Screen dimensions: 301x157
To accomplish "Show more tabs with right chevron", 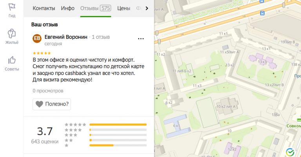I will (x=147, y=8).
